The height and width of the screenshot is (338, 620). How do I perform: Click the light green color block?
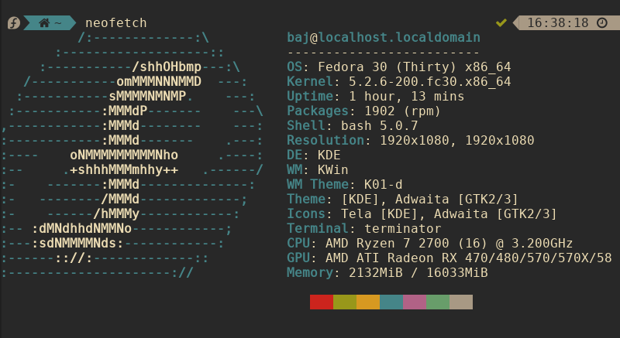click(x=438, y=302)
